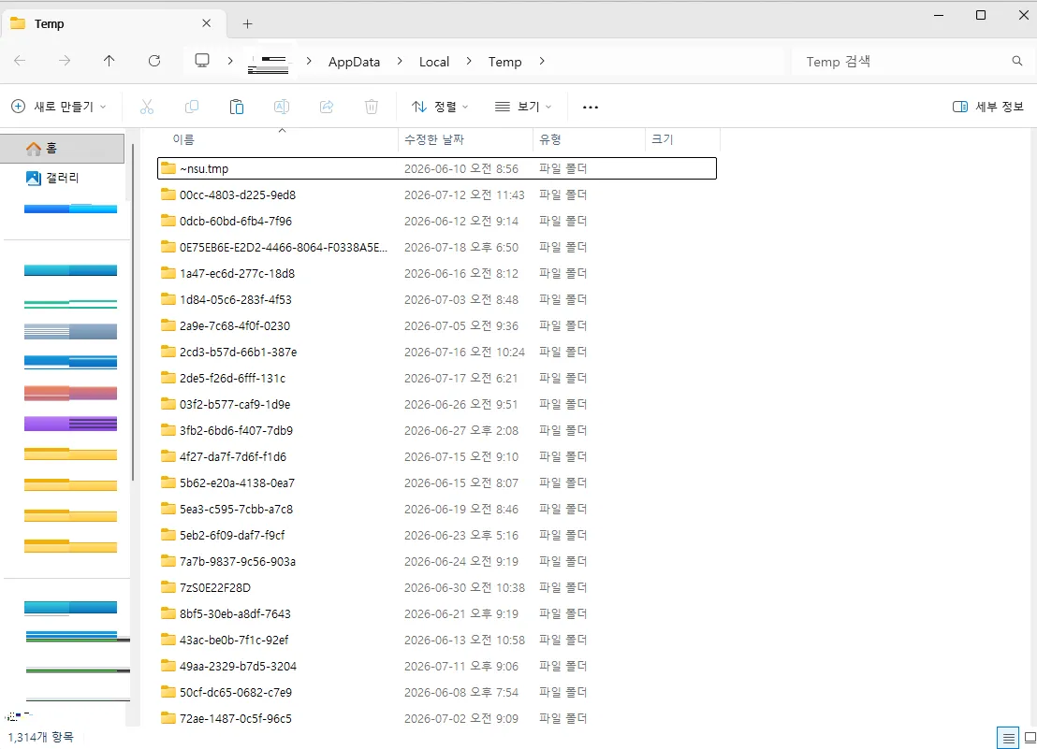Go to AppData in address bar
This screenshot has height=749, width=1037.
[x=354, y=62]
